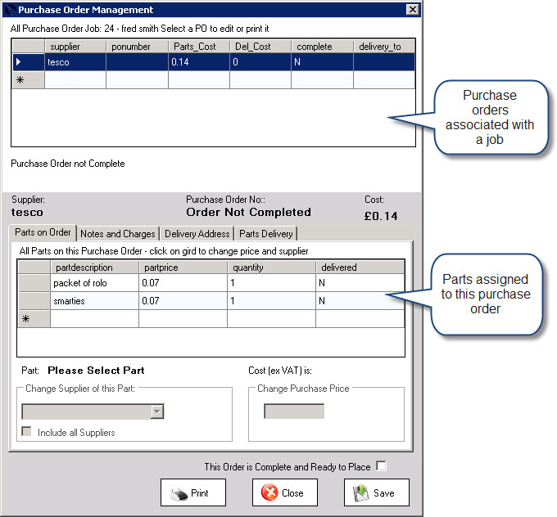Click the Print button label

click(200, 493)
